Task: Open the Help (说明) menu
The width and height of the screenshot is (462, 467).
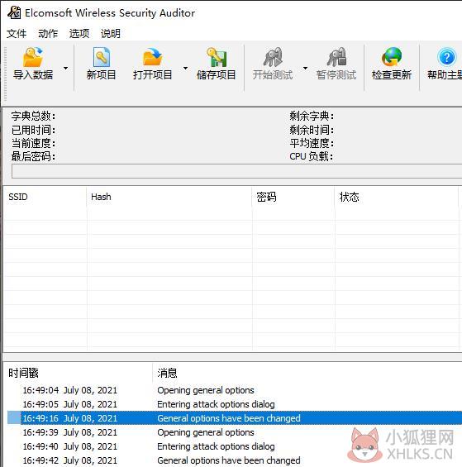Action: coord(111,33)
